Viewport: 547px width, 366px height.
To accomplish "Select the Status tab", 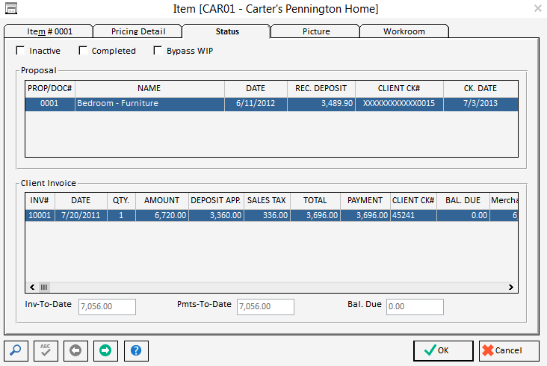I will pyautogui.click(x=227, y=31).
